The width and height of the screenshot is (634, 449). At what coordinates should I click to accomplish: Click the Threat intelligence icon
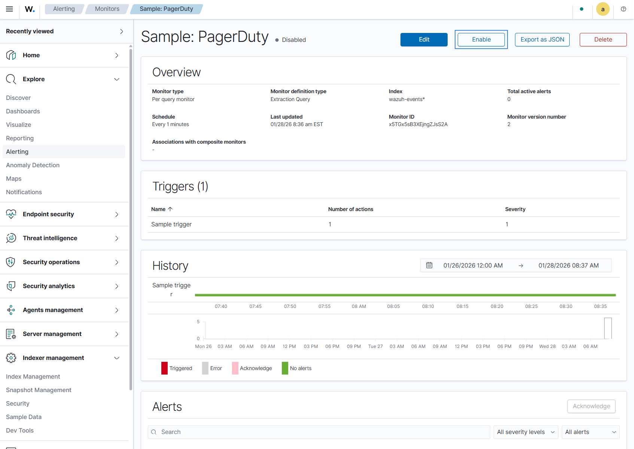coord(11,238)
